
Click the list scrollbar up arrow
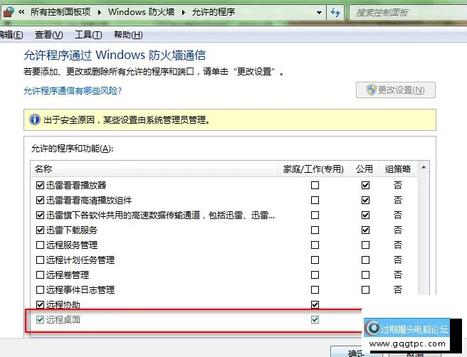[x=424, y=169]
